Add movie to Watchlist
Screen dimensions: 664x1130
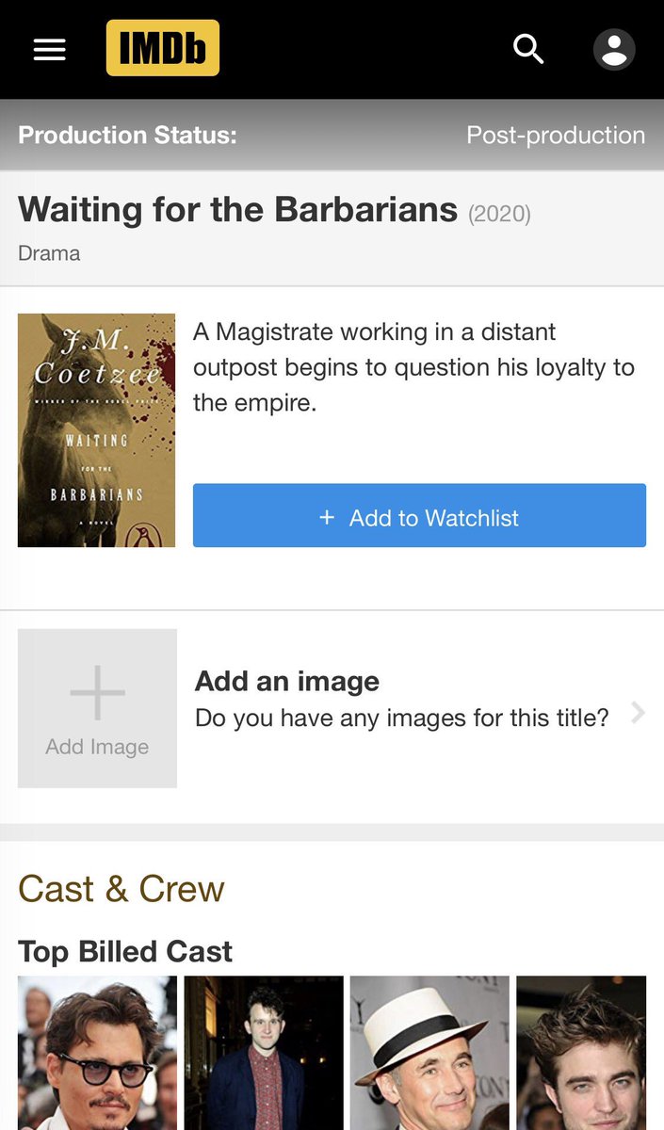(x=419, y=516)
